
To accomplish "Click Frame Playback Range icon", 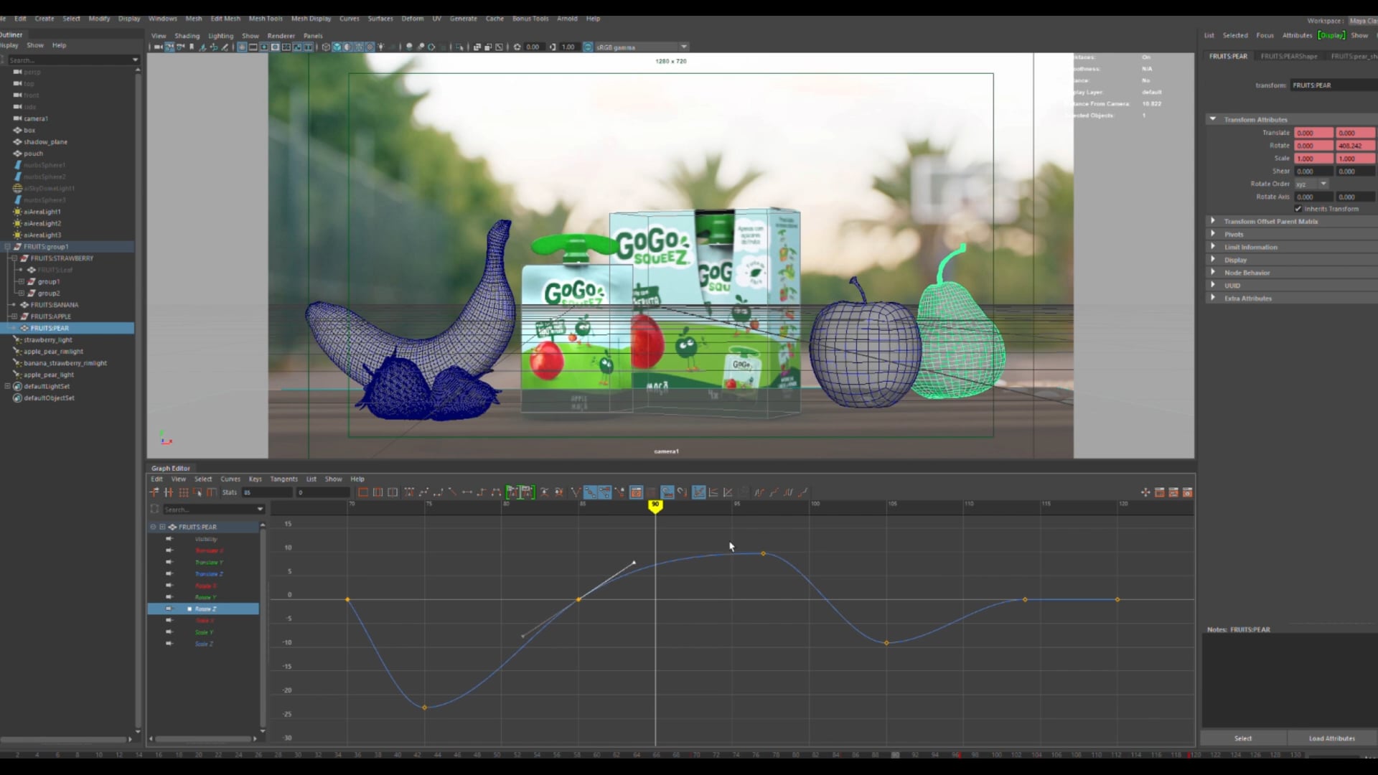I will (378, 492).
